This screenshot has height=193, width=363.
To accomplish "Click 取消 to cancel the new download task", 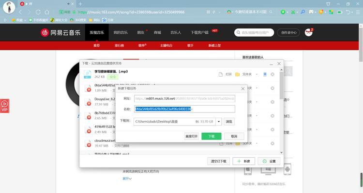I will tap(234, 136).
